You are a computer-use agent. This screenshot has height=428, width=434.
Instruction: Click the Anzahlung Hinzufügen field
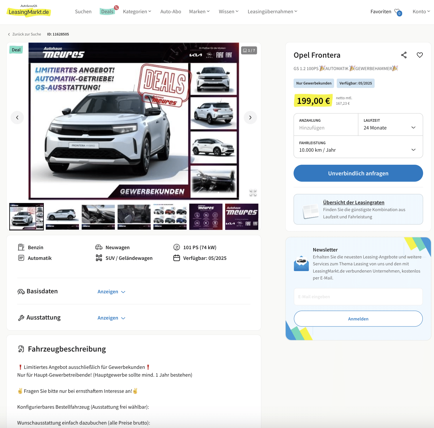pyautogui.click(x=326, y=124)
